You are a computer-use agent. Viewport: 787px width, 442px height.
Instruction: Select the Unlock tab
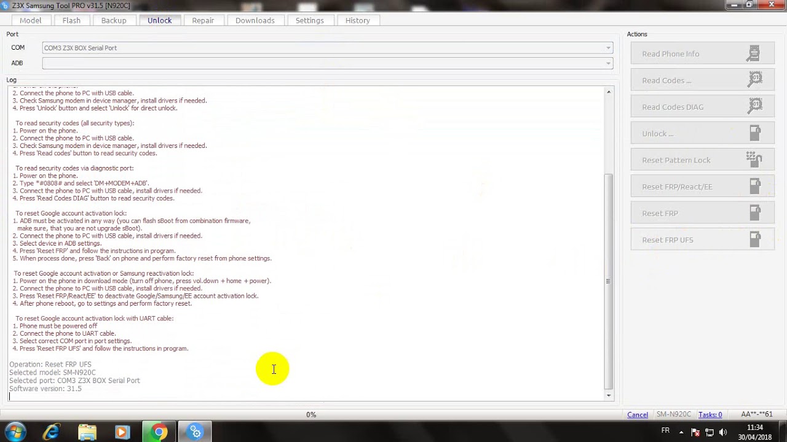pos(160,20)
